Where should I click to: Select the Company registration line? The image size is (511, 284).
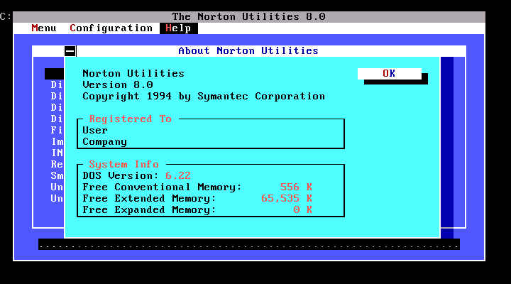104,142
